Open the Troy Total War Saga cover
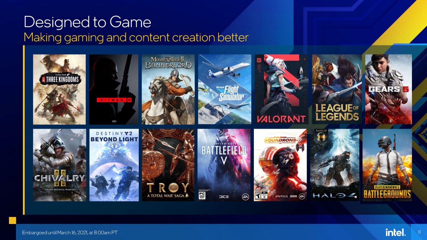The image size is (427, 240). (x=168, y=165)
